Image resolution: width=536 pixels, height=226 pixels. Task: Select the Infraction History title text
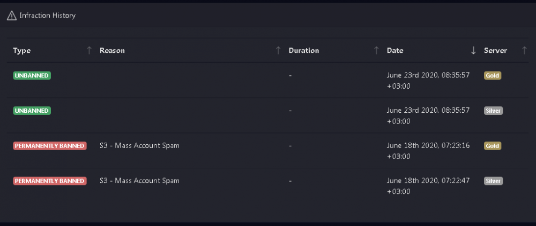(x=48, y=15)
